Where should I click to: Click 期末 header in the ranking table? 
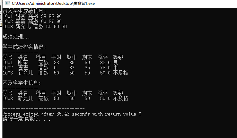pyautogui.click(x=87, y=57)
